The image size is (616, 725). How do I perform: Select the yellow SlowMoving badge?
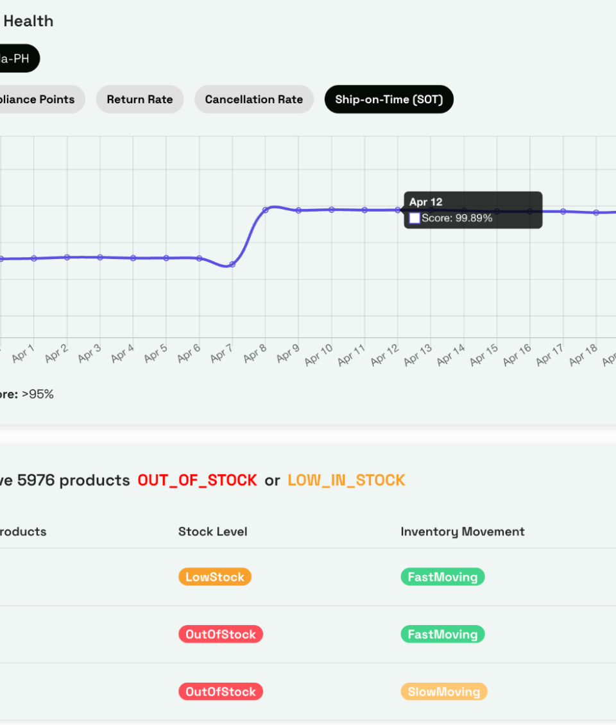click(443, 692)
